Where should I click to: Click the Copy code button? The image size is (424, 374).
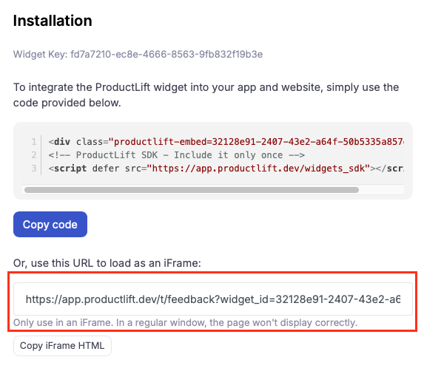(50, 224)
